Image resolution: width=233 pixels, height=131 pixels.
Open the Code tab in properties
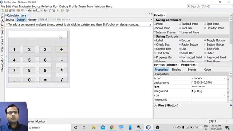pyautogui.click(x=208, y=70)
